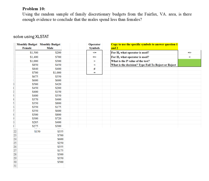Select the $250 male budget cell
The height and width of the screenshot is (181, 209).
pyautogui.click(x=52, y=143)
